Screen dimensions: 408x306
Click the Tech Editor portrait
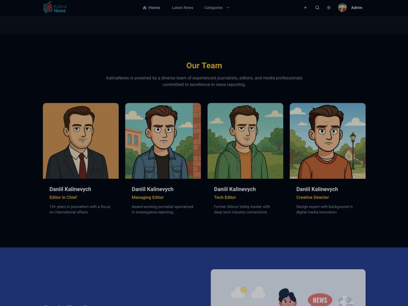click(245, 141)
